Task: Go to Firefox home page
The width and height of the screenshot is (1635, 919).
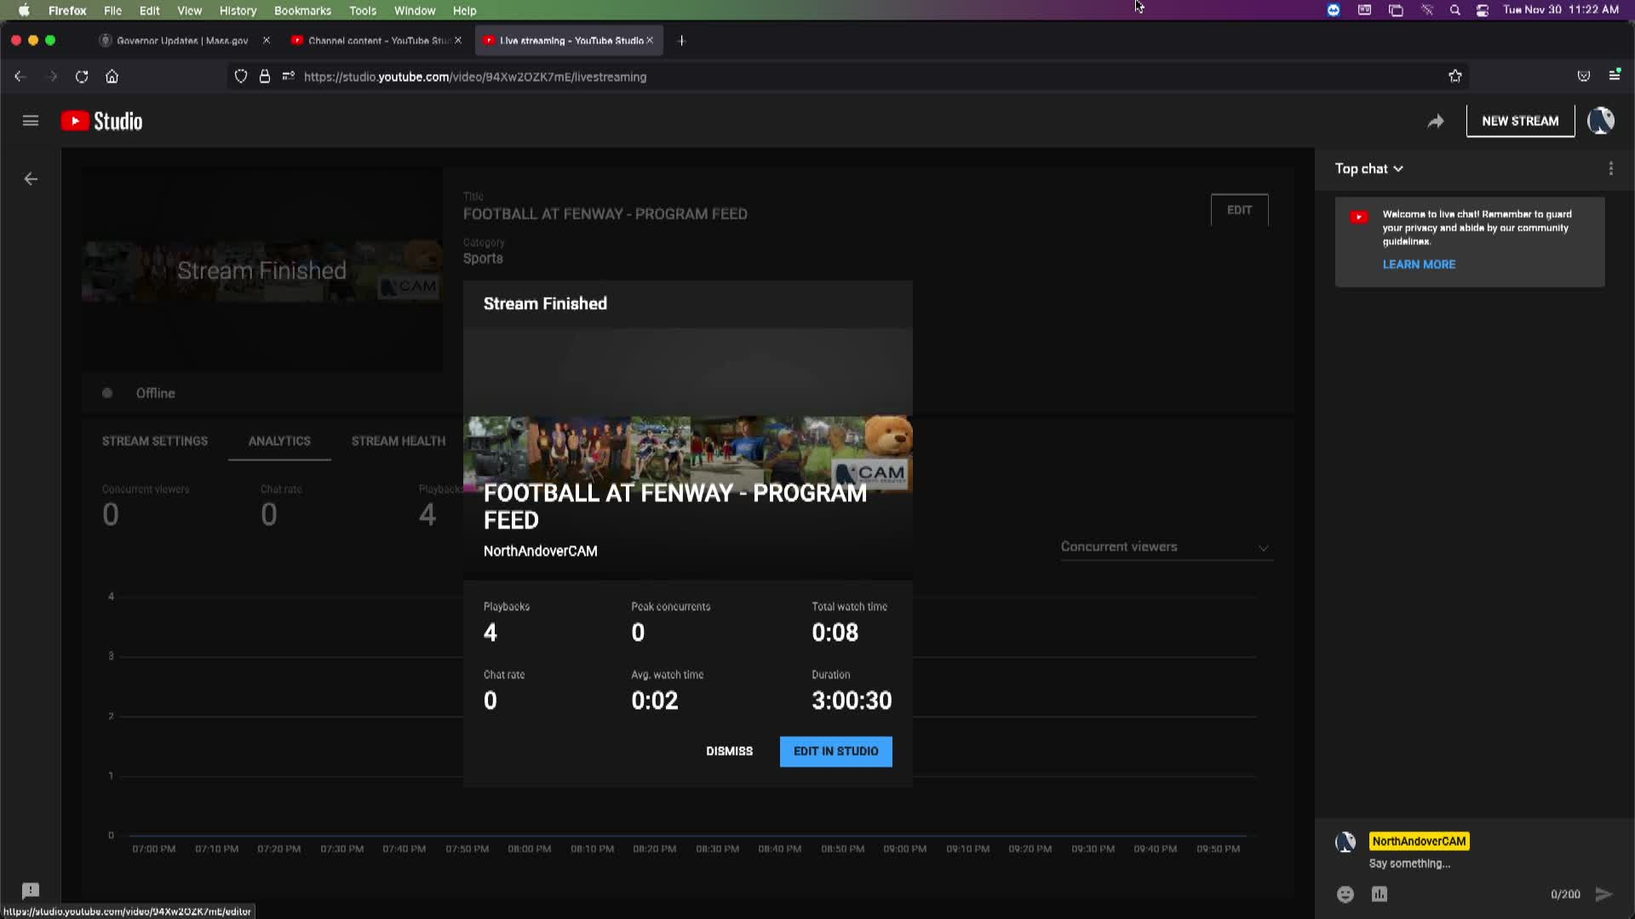Action: click(112, 77)
